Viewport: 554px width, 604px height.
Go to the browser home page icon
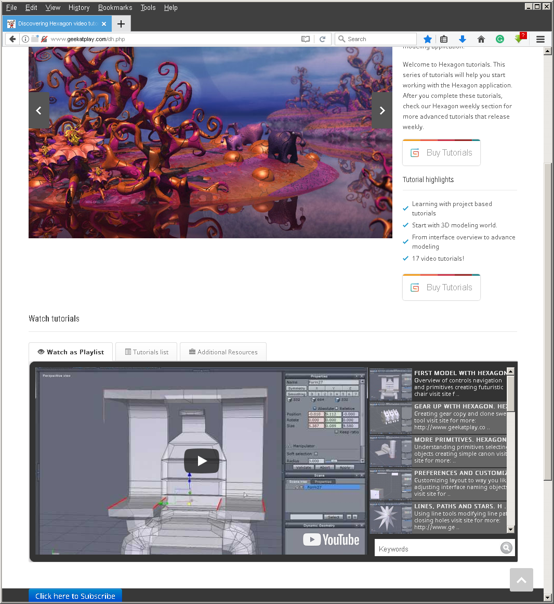coord(481,39)
